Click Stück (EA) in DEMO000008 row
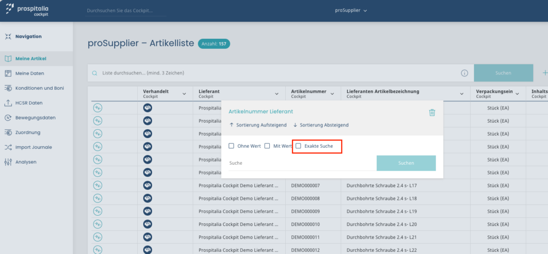This screenshot has width=548, height=254. (498, 199)
